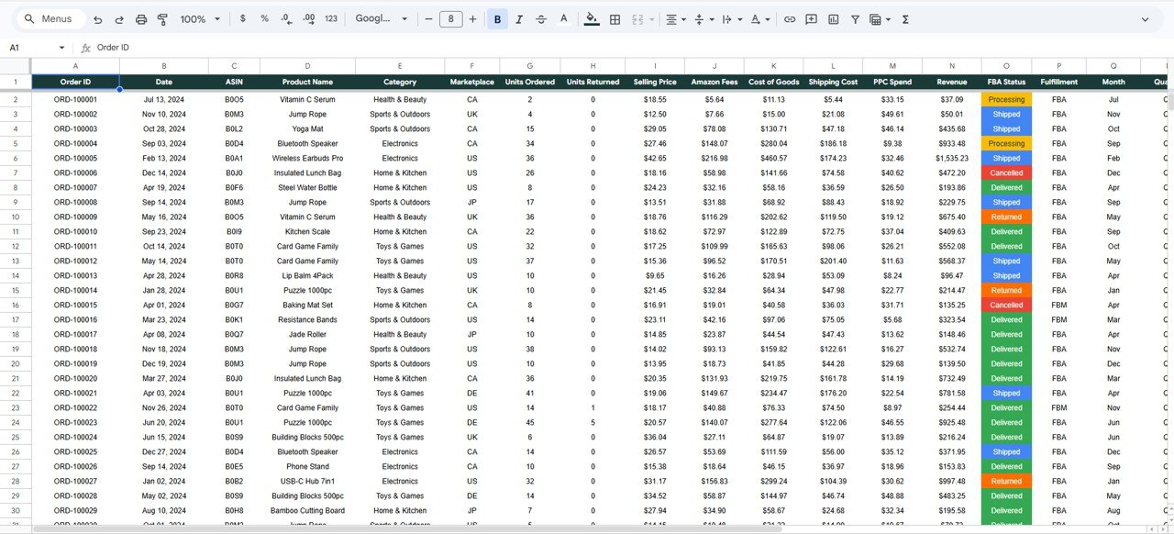Open the Menus search button

50,18
